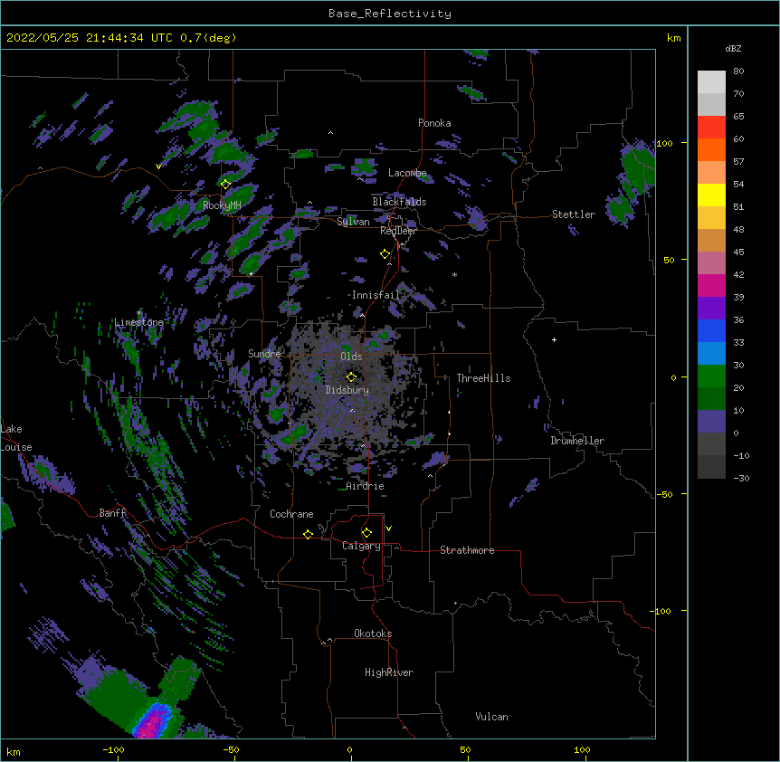The width and height of the screenshot is (780, 762).
Task: Select the yellow diamond marker below Cochrane
Action: (x=308, y=534)
